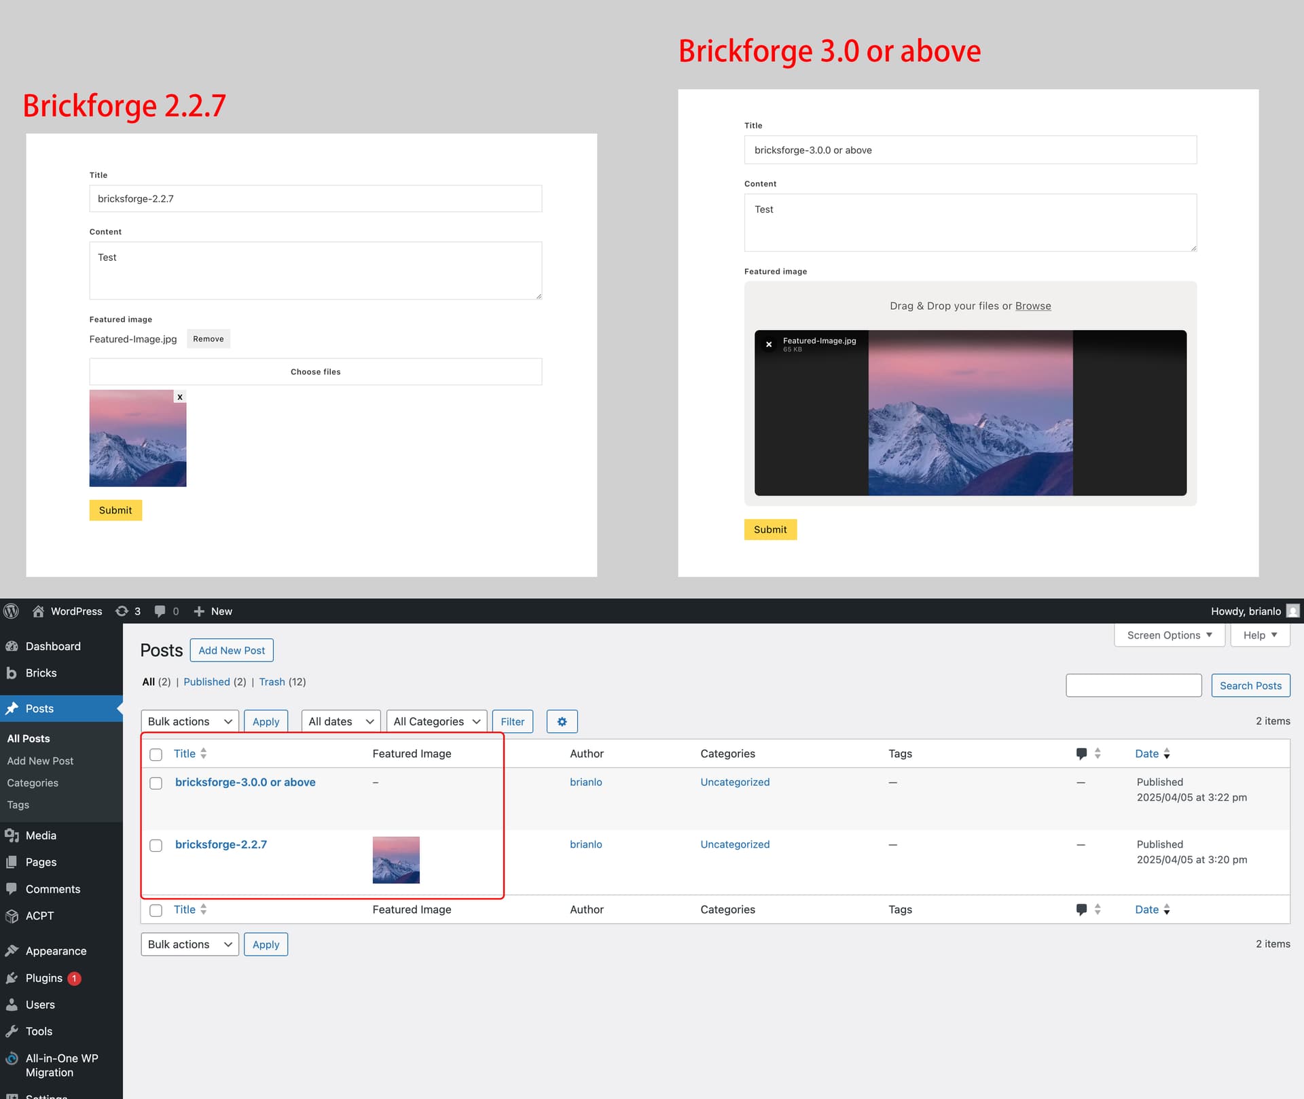Expand the Help panel

pos(1260,635)
